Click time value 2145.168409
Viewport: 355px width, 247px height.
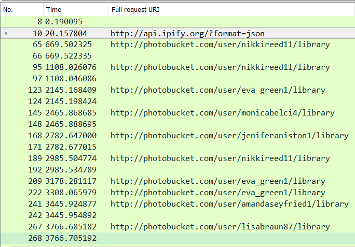click(x=71, y=90)
